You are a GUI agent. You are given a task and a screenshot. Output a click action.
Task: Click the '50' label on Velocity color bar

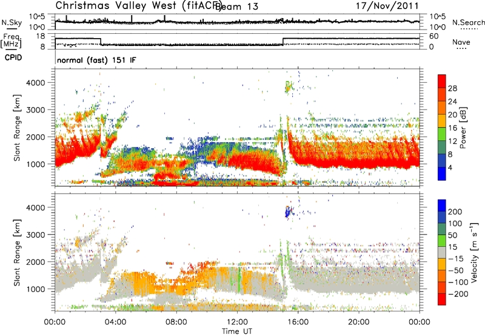[452, 235]
